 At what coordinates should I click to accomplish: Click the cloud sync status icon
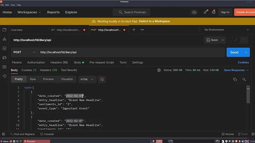click(194, 12)
